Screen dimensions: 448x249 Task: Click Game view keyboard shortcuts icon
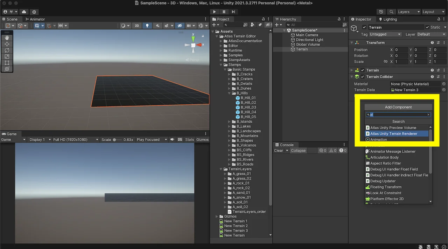180,139
